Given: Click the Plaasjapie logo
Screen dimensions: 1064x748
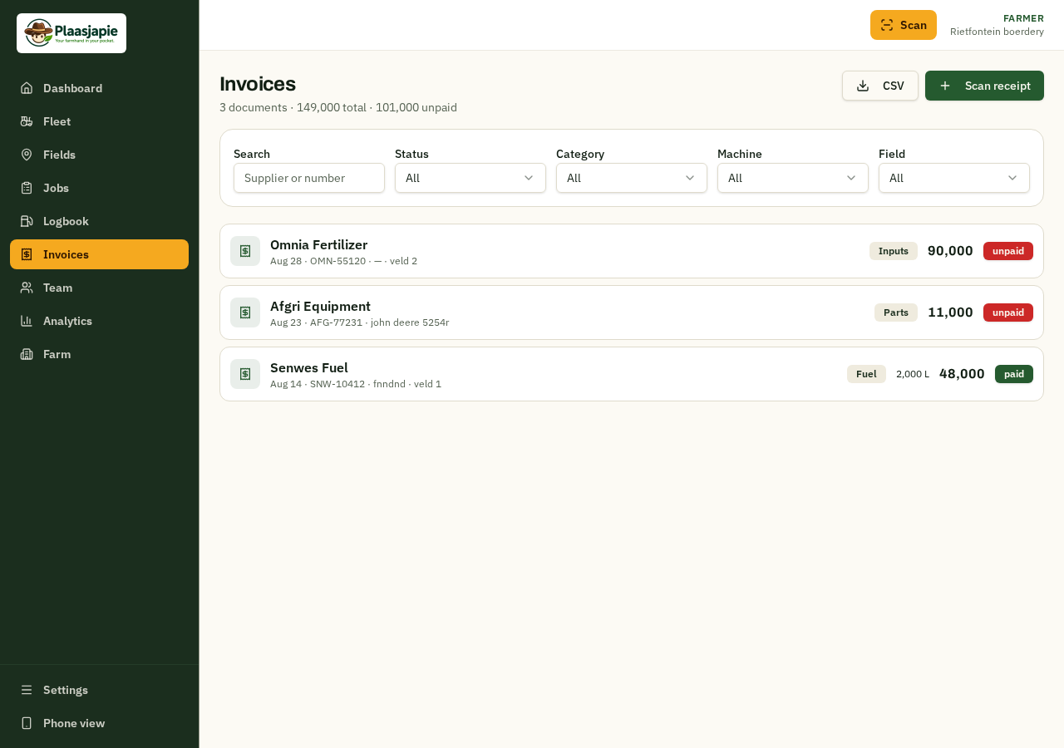Looking at the screenshot, I should click(x=71, y=33).
